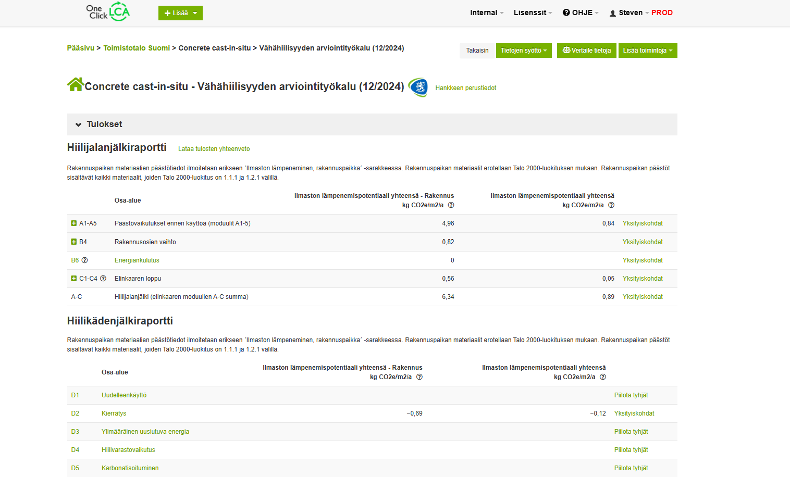Click the Finnish lion emblem badge
The width and height of the screenshot is (790, 477).
coord(418,87)
